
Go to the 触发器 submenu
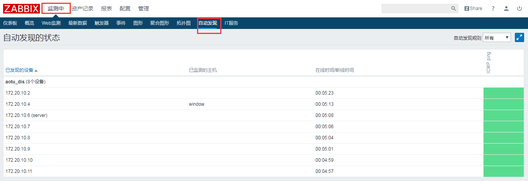coord(101,23)
